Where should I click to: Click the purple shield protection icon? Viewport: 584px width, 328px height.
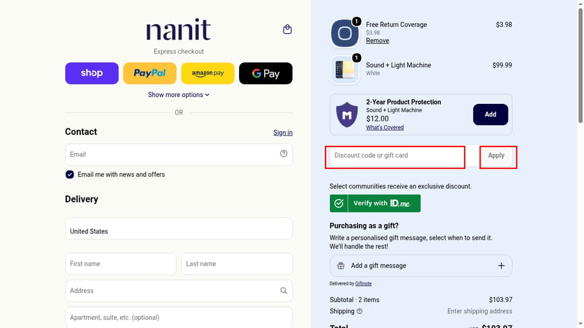pos(347,115)
